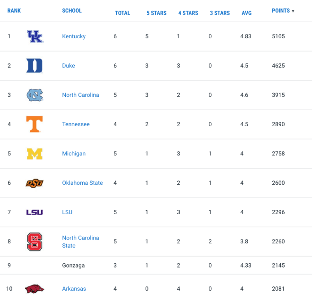This screenshot has width=312, height=302.
Task: Click the Arkansas Razorback logo
Action: tap(35, 289)
